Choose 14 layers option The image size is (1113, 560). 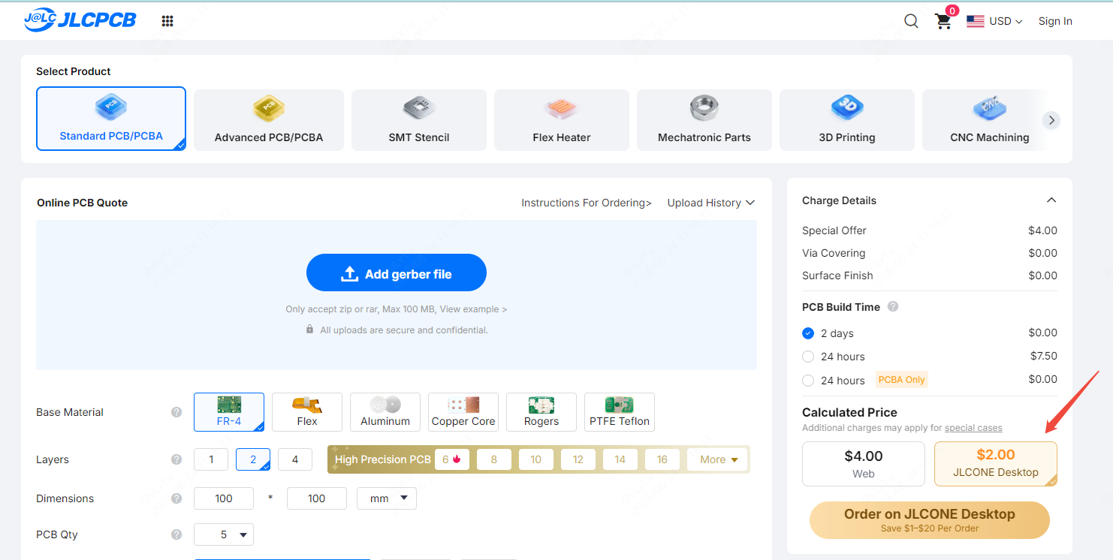coord(620,459)
